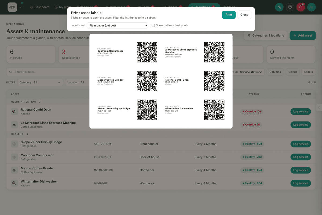This screenshot has height=215, width=322.
Task: Open the Rational Combi Oven asset name
Action: [x=36, y=110]
